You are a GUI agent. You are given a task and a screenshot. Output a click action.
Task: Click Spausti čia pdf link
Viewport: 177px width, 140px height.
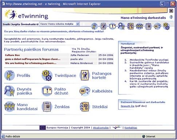point(127,106)
